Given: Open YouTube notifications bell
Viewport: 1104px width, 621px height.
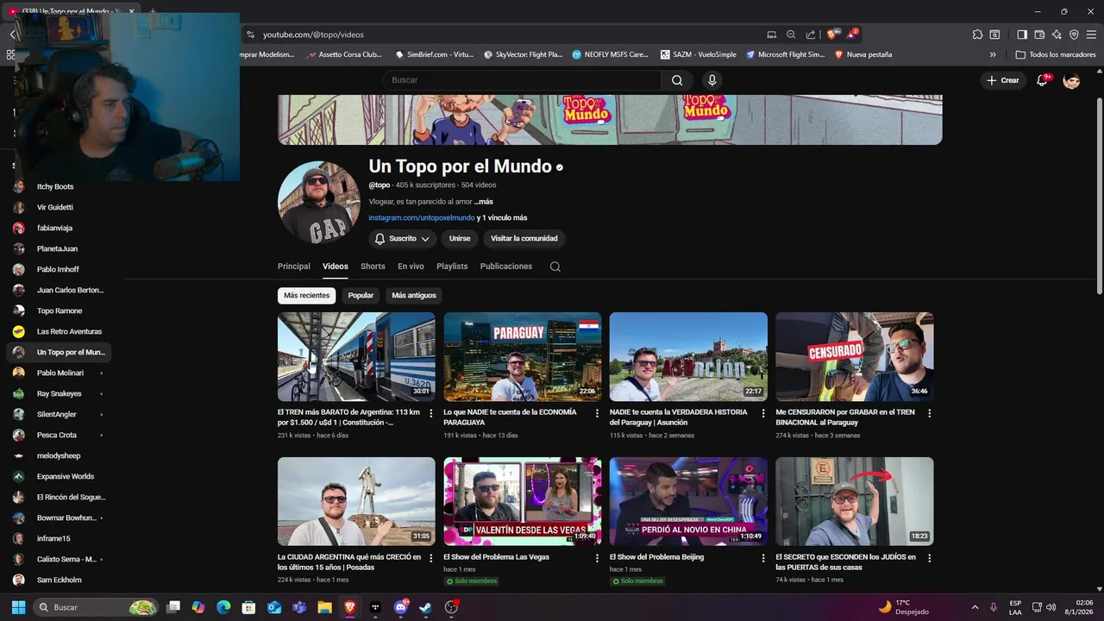Looking at the screenshot, I should tap(1042, 80).
